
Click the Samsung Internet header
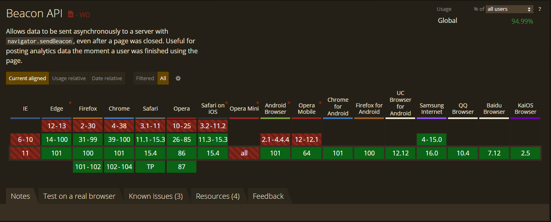click(432, 109)
